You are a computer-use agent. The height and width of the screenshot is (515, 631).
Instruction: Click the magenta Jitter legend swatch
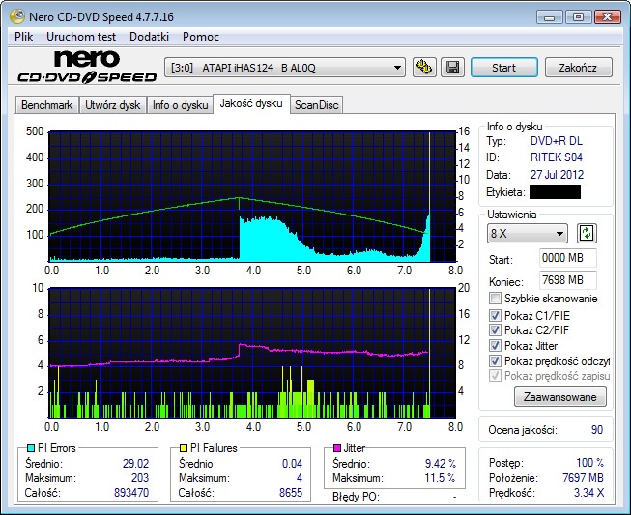tap(337, 448)
